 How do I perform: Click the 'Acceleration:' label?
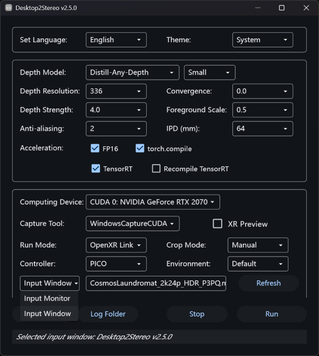point(42,148)
